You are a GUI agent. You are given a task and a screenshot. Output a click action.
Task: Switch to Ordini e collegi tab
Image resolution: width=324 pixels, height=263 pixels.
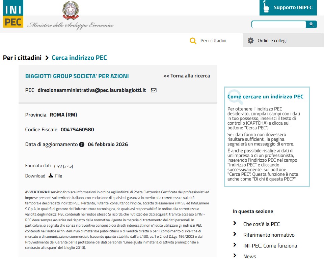pos(272,40)
